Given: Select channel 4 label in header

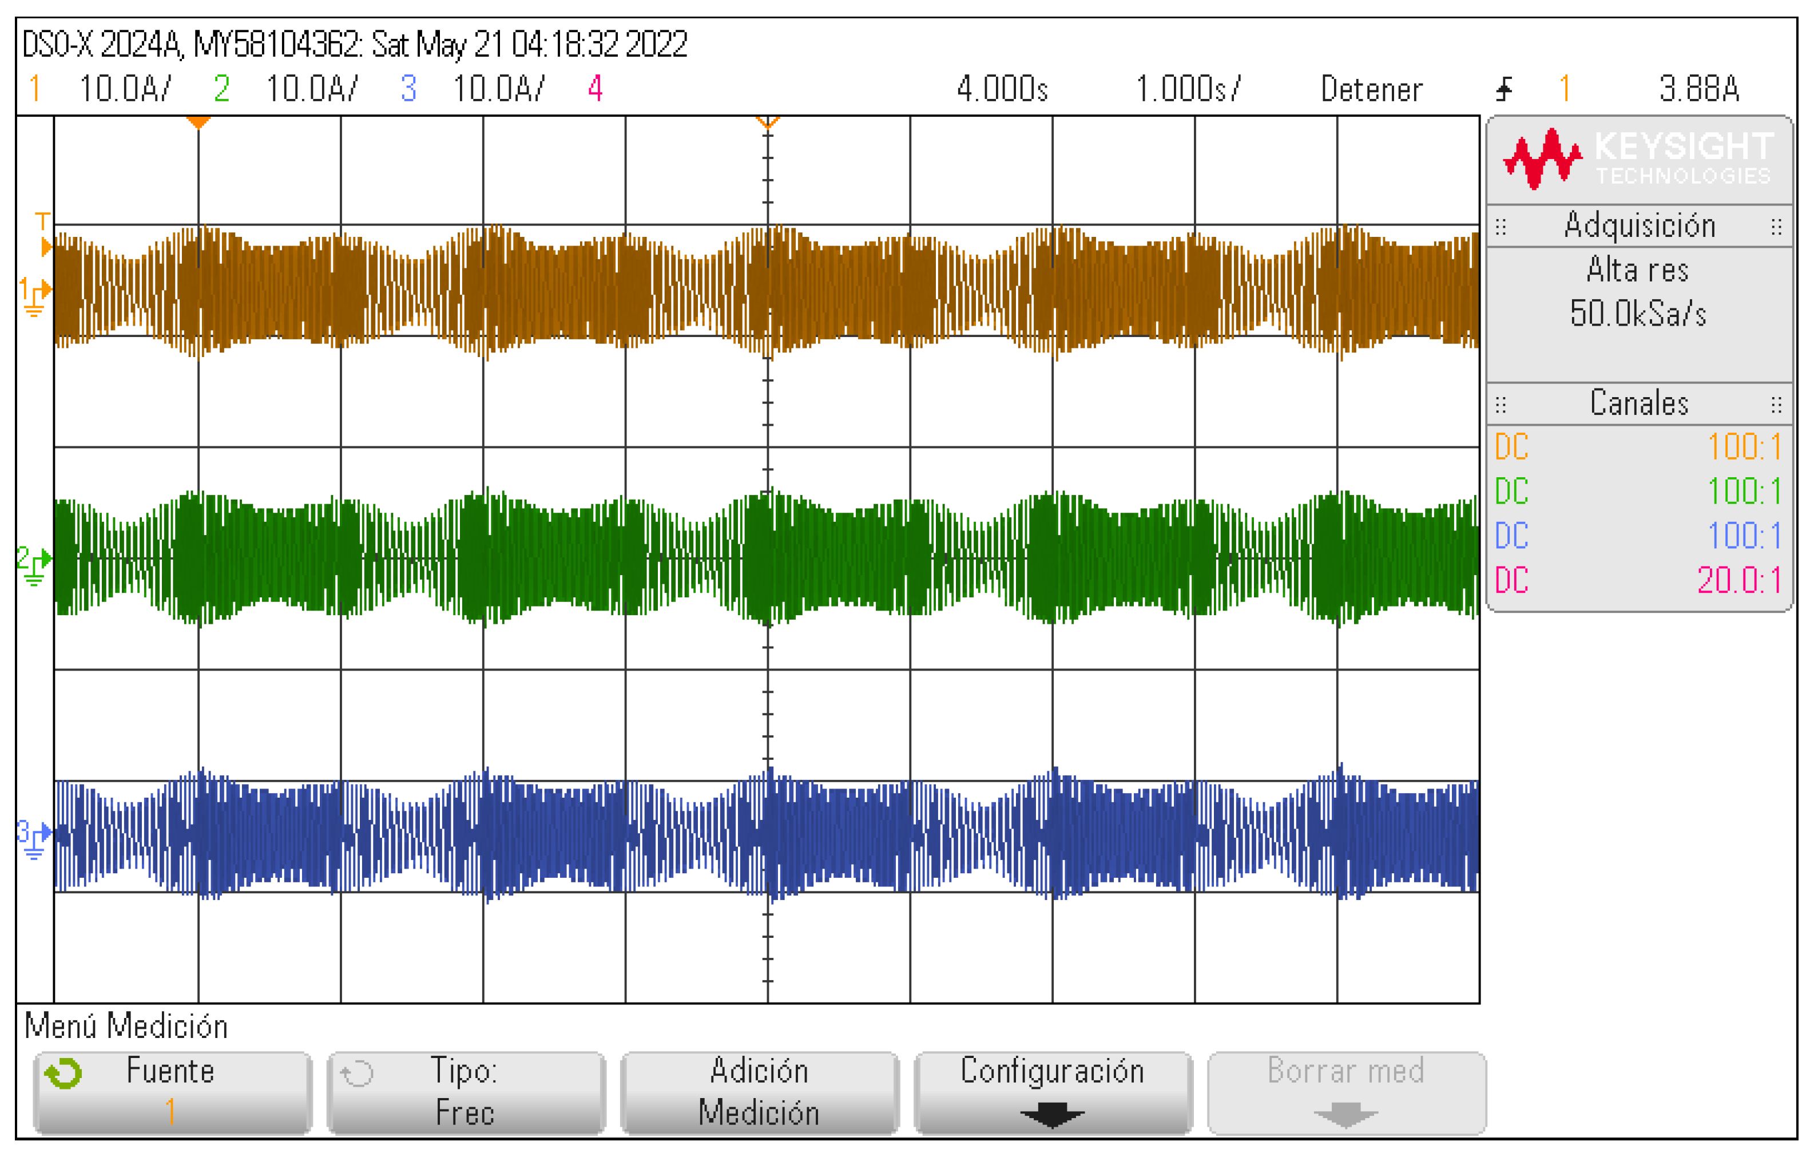Looking at the screenshot, I should (595, 89).
